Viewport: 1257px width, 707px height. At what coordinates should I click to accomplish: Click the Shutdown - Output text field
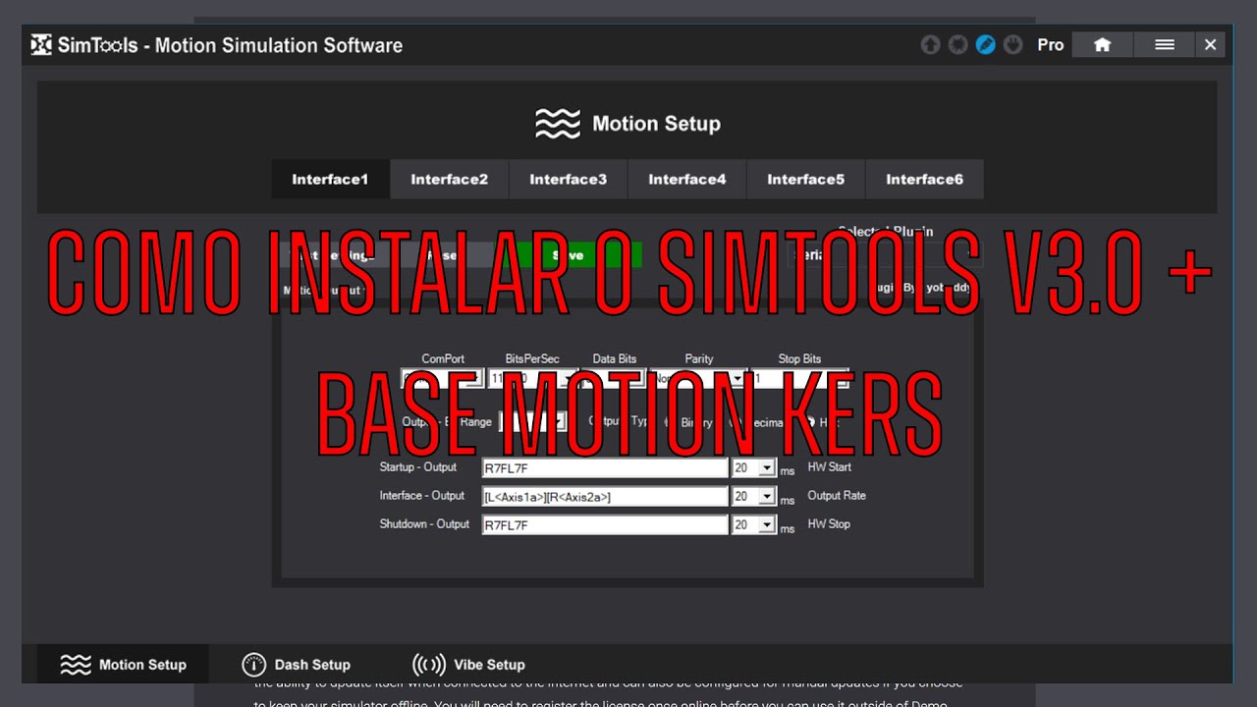605,525
